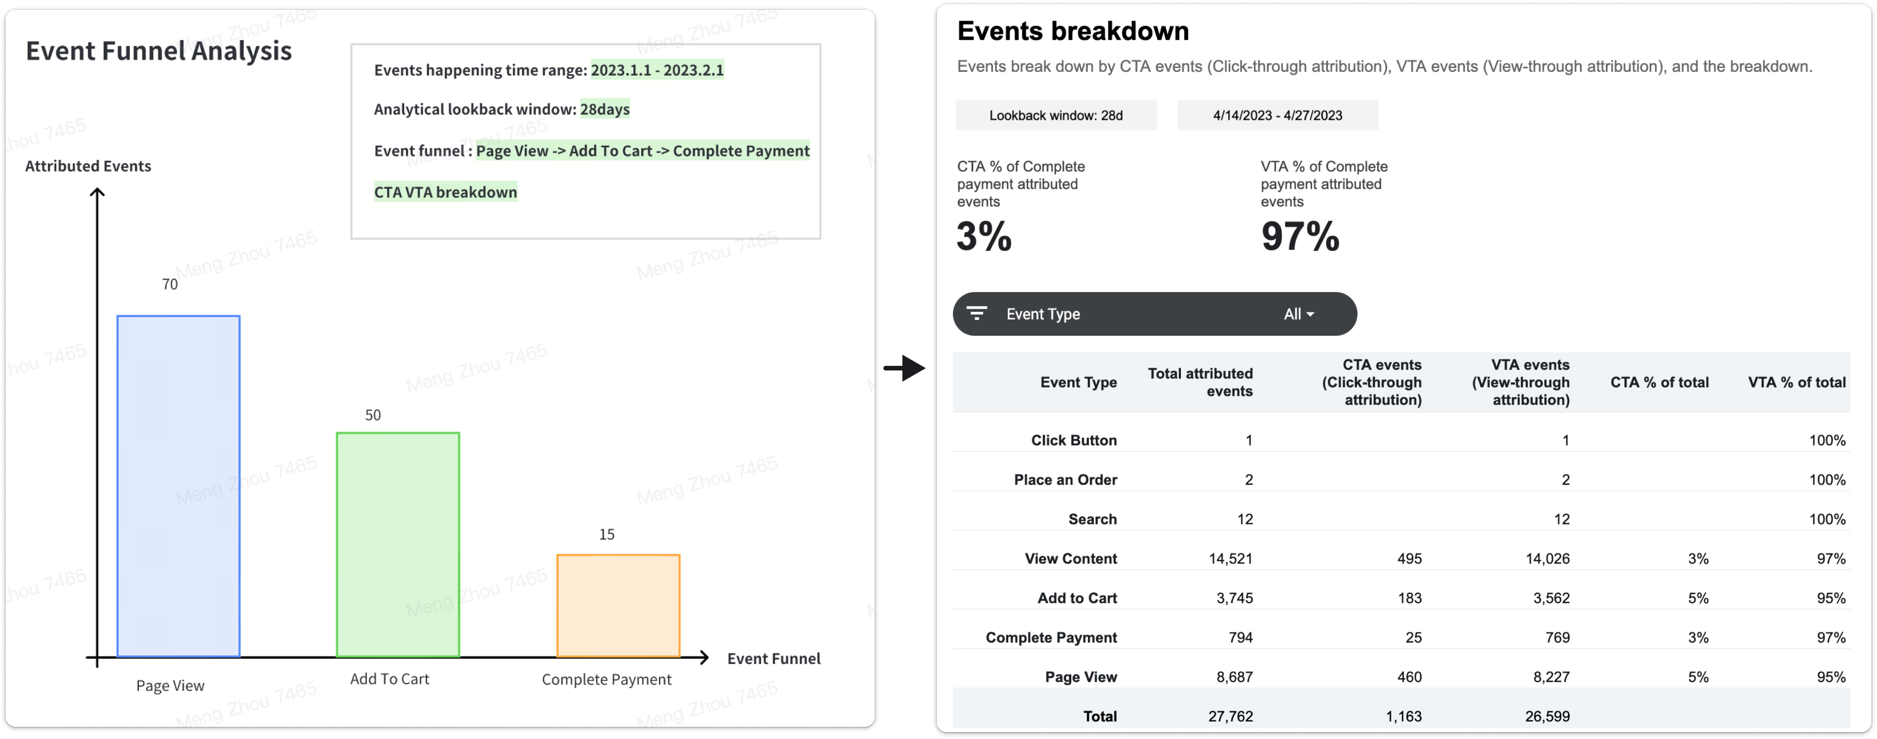The image size is (1877, 739).
Task: Click the filter icon beside Event Type
Action: click(x=977, y=314)
